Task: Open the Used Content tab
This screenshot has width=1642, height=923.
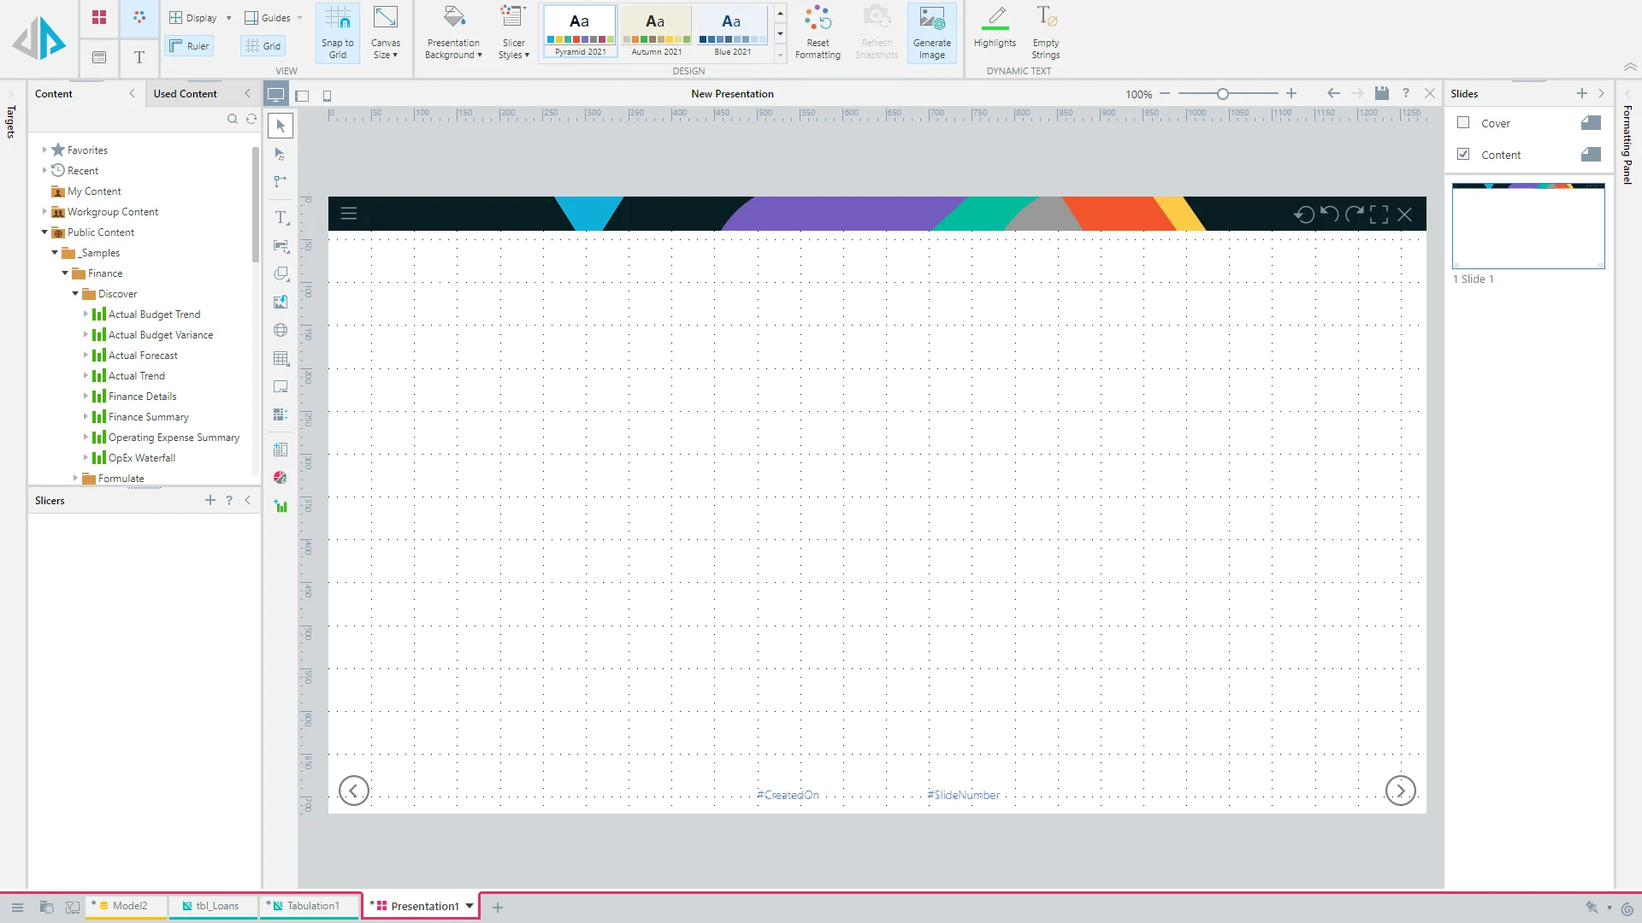Action: coord(185,94)
